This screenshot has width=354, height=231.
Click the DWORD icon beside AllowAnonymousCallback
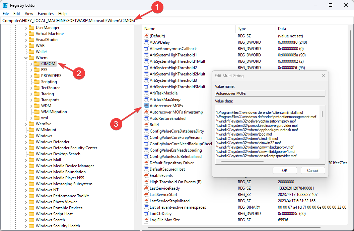tap(146, 48)
